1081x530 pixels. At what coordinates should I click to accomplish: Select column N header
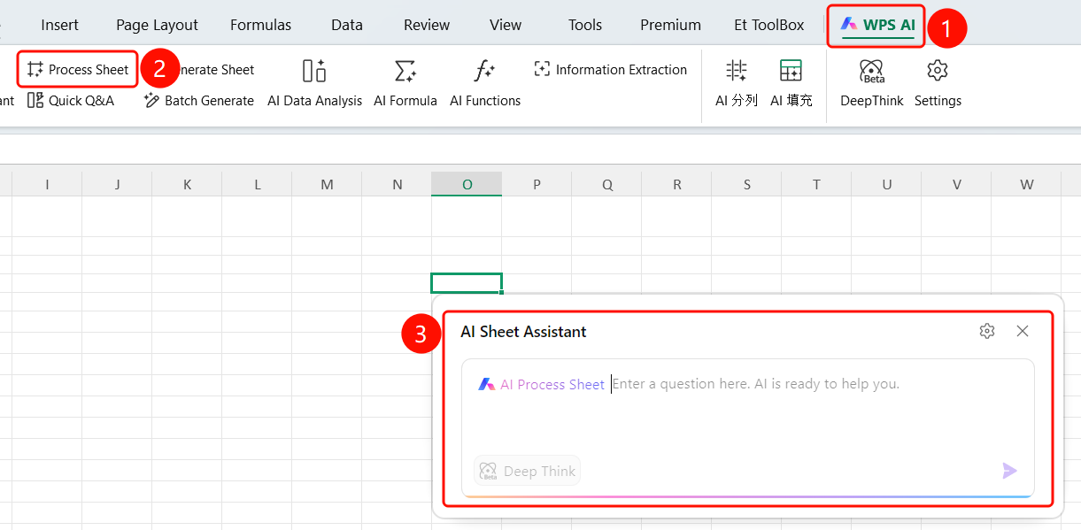(397, 184)
